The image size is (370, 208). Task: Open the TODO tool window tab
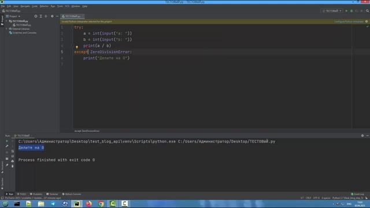[21, 194]
